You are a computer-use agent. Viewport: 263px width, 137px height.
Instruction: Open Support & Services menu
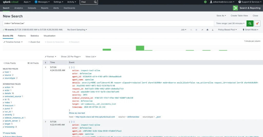point(250,2)
